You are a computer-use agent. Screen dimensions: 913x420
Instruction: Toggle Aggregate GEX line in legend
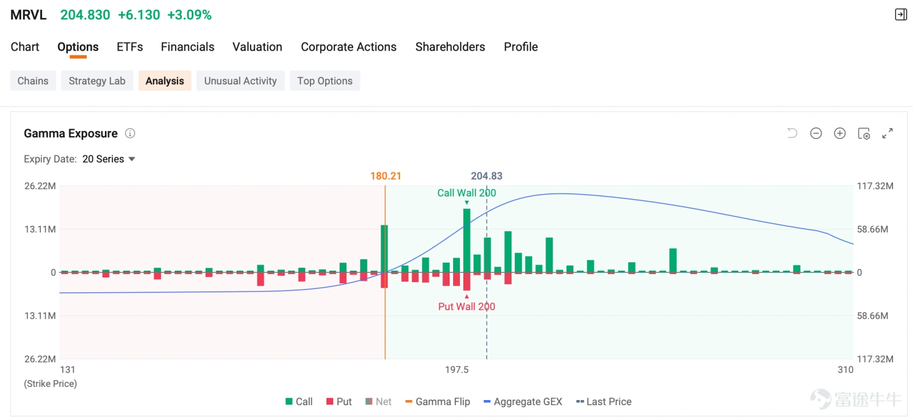coord(523,402)
